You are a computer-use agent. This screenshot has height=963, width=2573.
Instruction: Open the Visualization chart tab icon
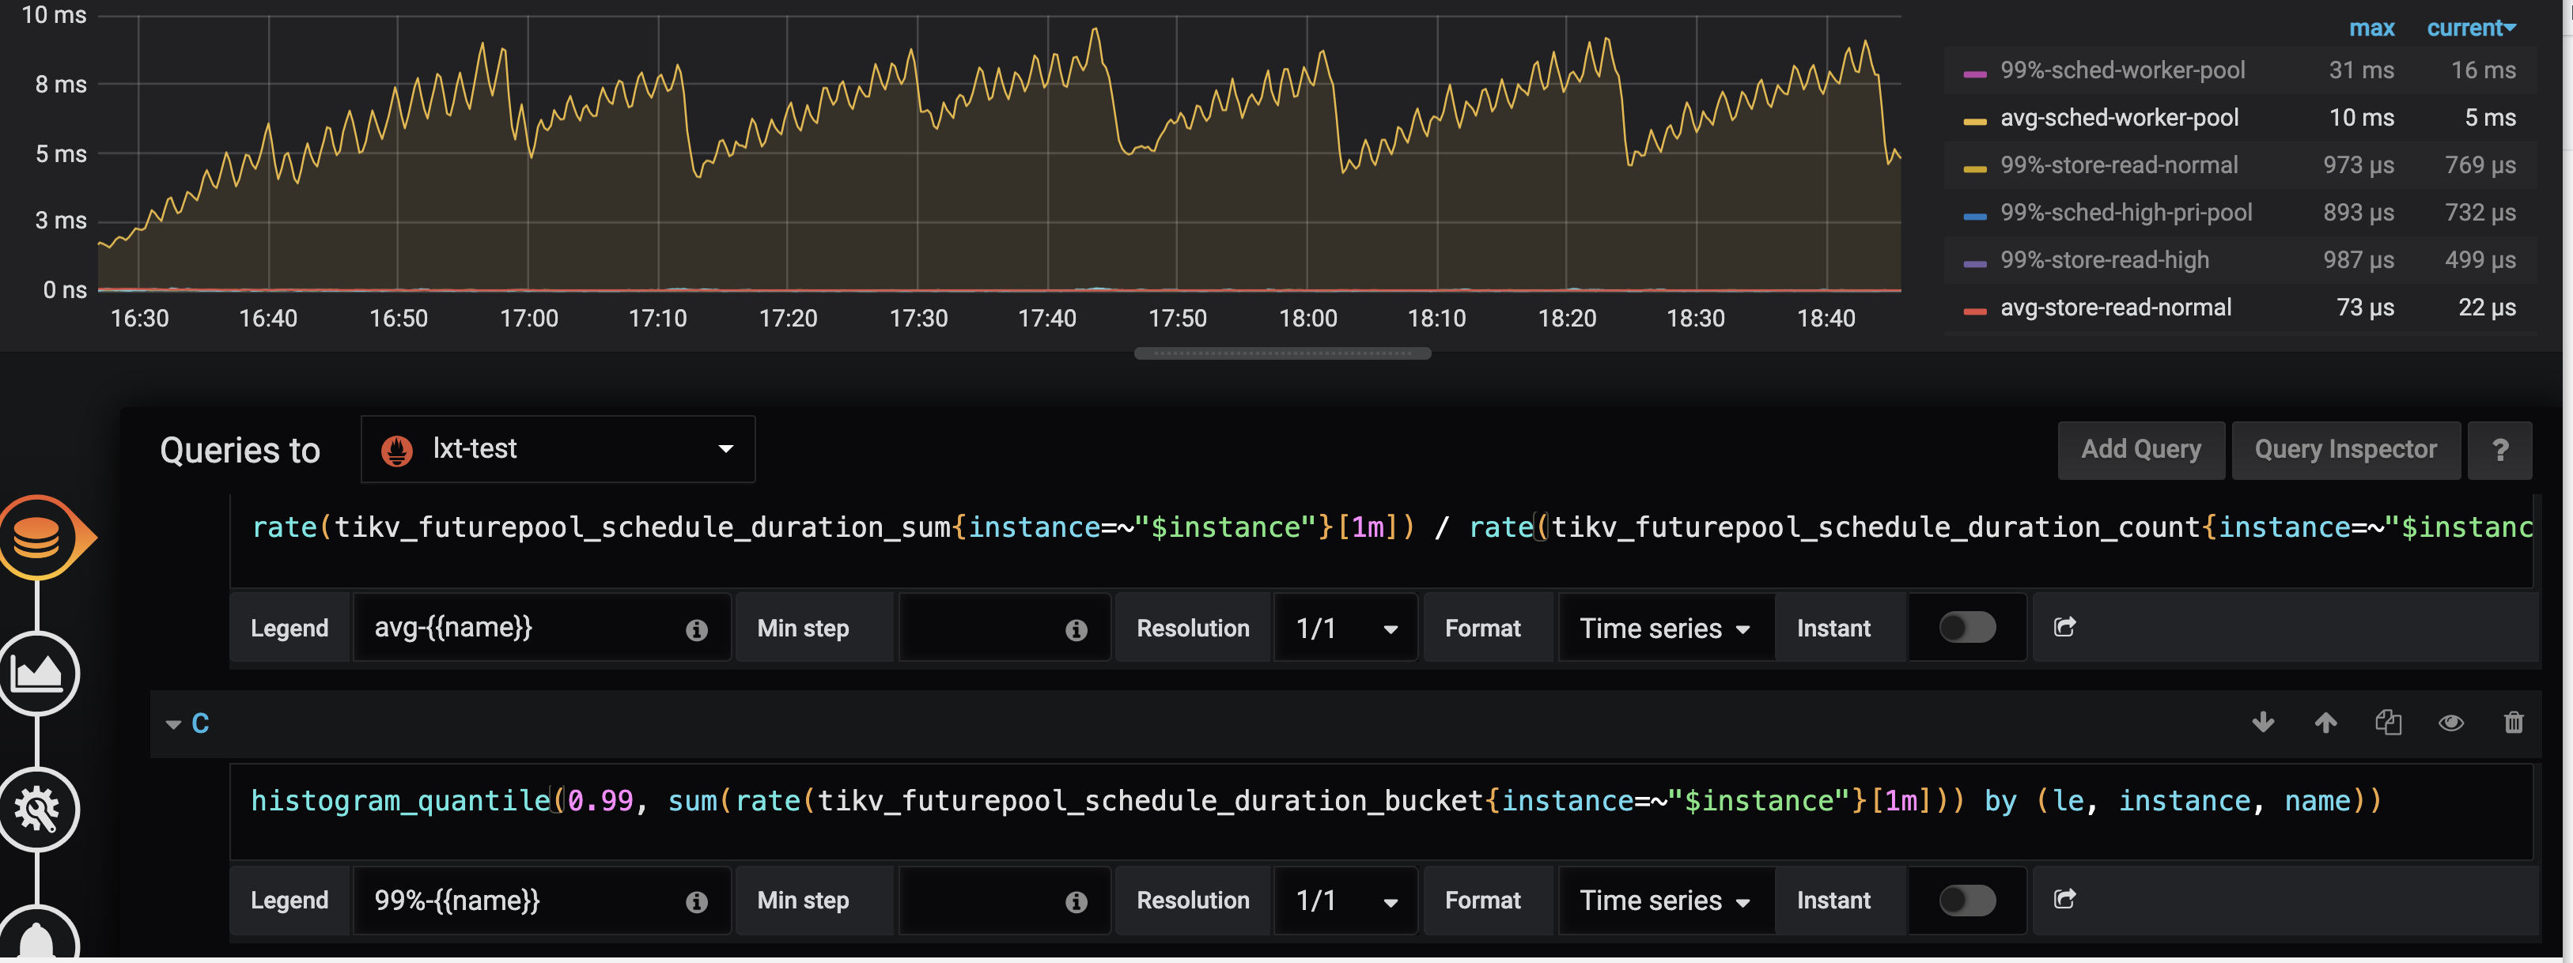pyautogui.click(x=37, y=674)
